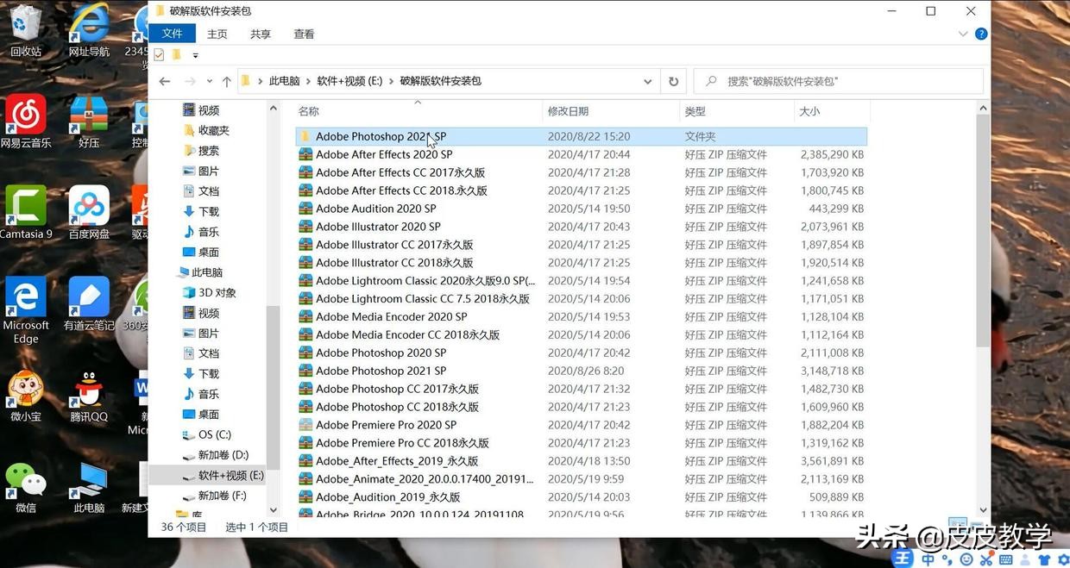This screenshot has height=568, width=1070.
Task: Expand address bar history dropdown
Action: pyautogui.click(x=648, y=81)
